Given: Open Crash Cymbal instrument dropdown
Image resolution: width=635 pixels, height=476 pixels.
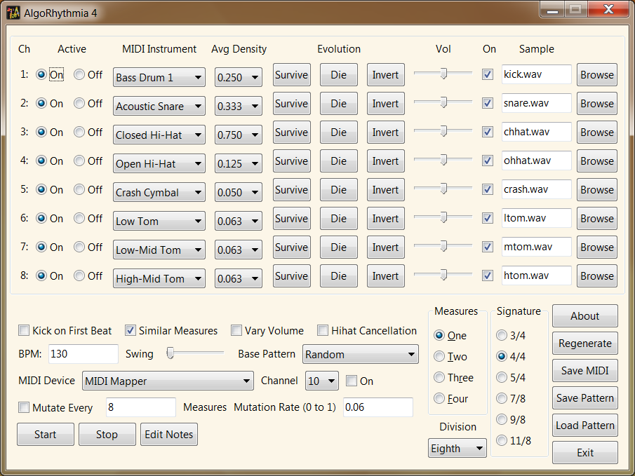Looking at the screenshot, I should pyautogui.click(x=159, y=192).
